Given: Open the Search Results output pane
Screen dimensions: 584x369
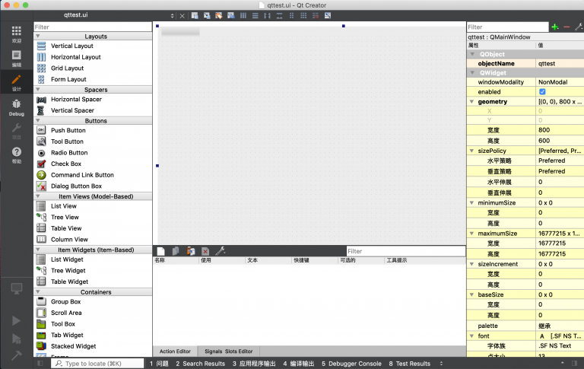Looking at the screenshot, I should (x=200, y=364).
